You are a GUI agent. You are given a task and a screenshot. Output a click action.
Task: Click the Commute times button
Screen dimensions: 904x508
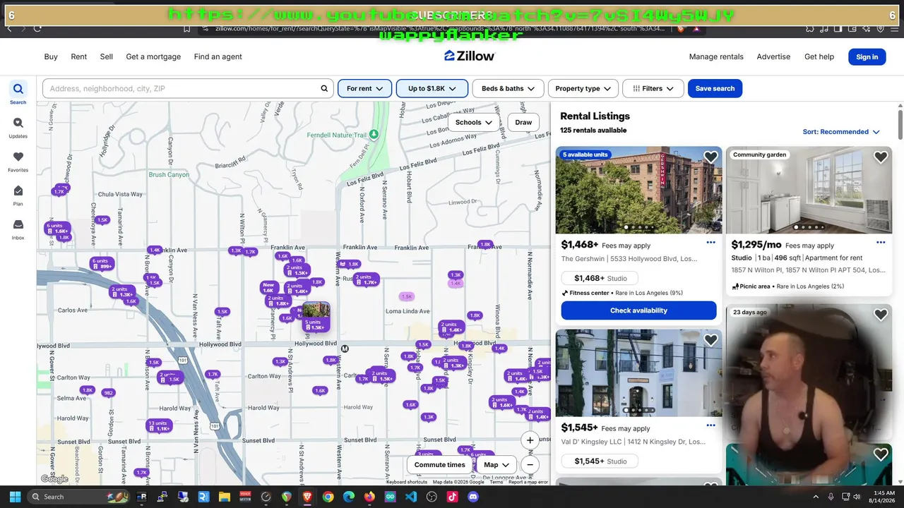(439, 465)
